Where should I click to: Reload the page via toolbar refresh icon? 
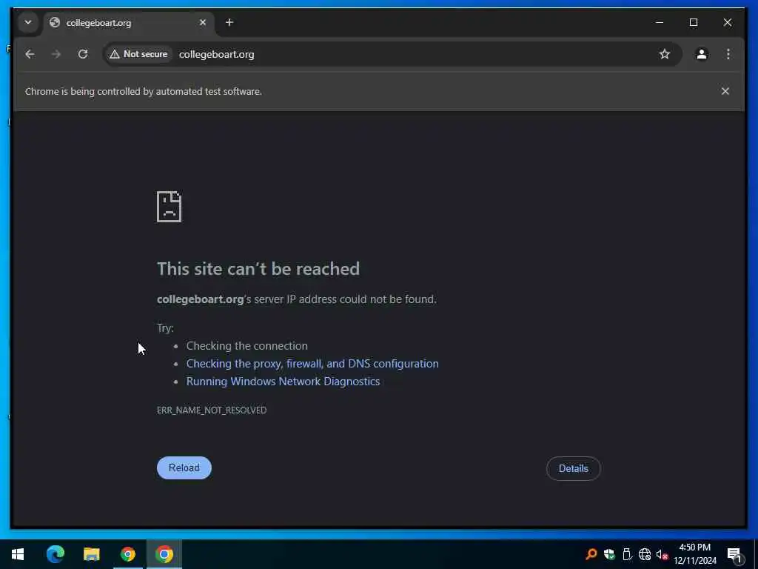coord(83,54)
